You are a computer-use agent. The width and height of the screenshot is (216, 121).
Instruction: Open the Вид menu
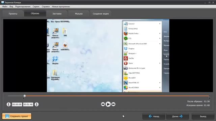(x=11, y=6)
